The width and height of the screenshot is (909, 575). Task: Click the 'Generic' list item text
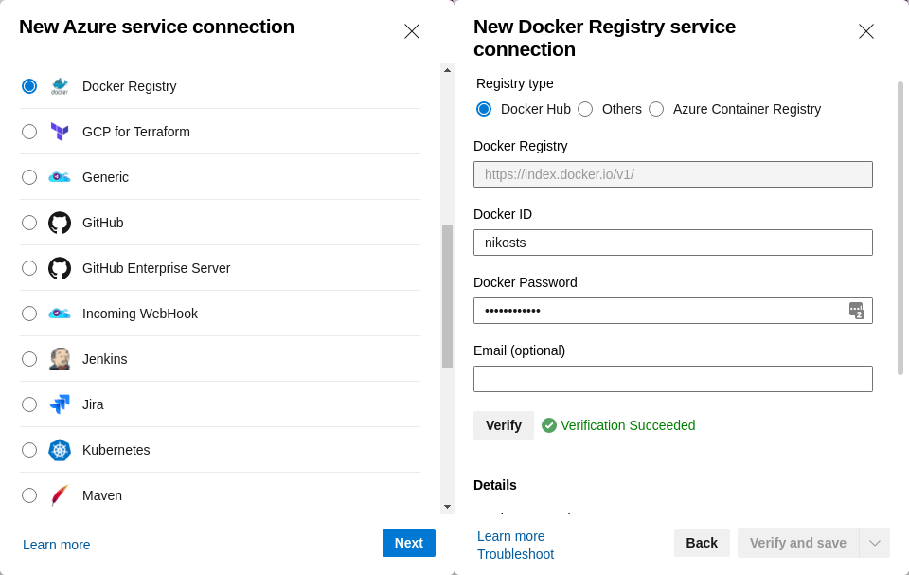pos(105,177)
